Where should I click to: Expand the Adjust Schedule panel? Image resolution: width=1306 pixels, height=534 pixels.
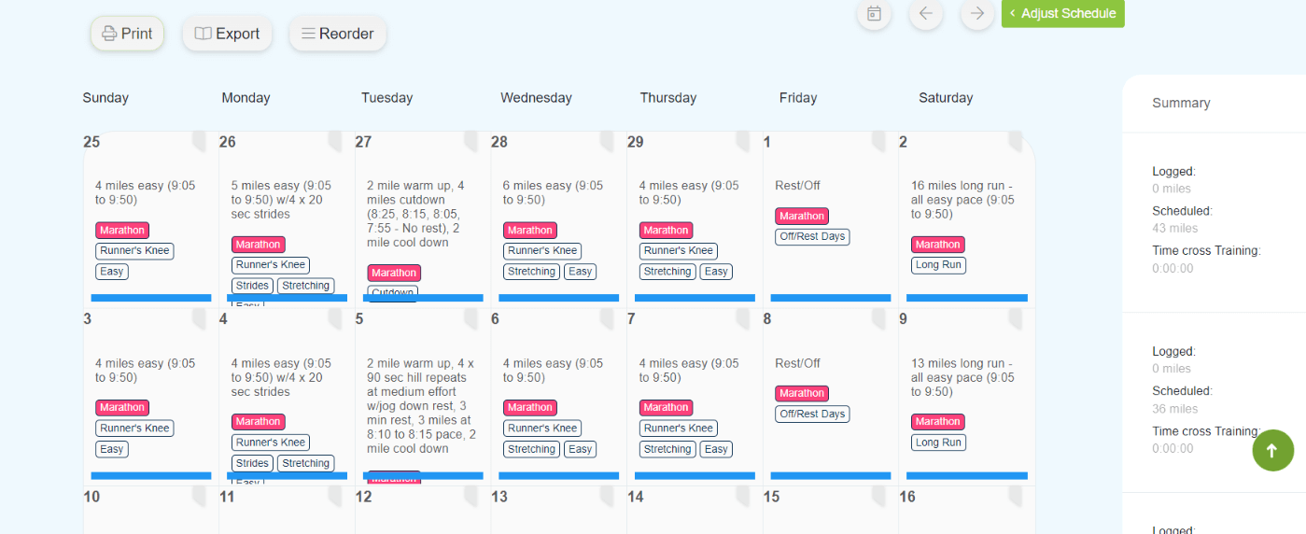pos(1062,14)
